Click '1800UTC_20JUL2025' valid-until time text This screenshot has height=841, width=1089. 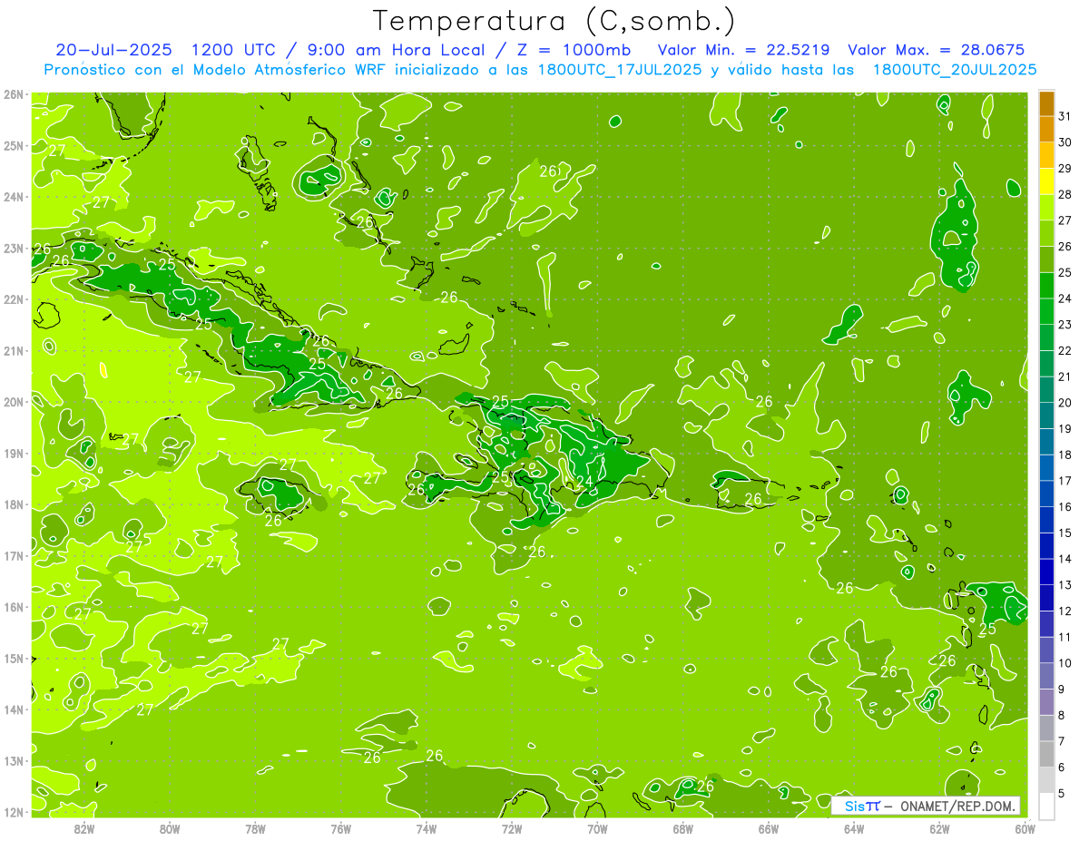[x=955, y=70]
